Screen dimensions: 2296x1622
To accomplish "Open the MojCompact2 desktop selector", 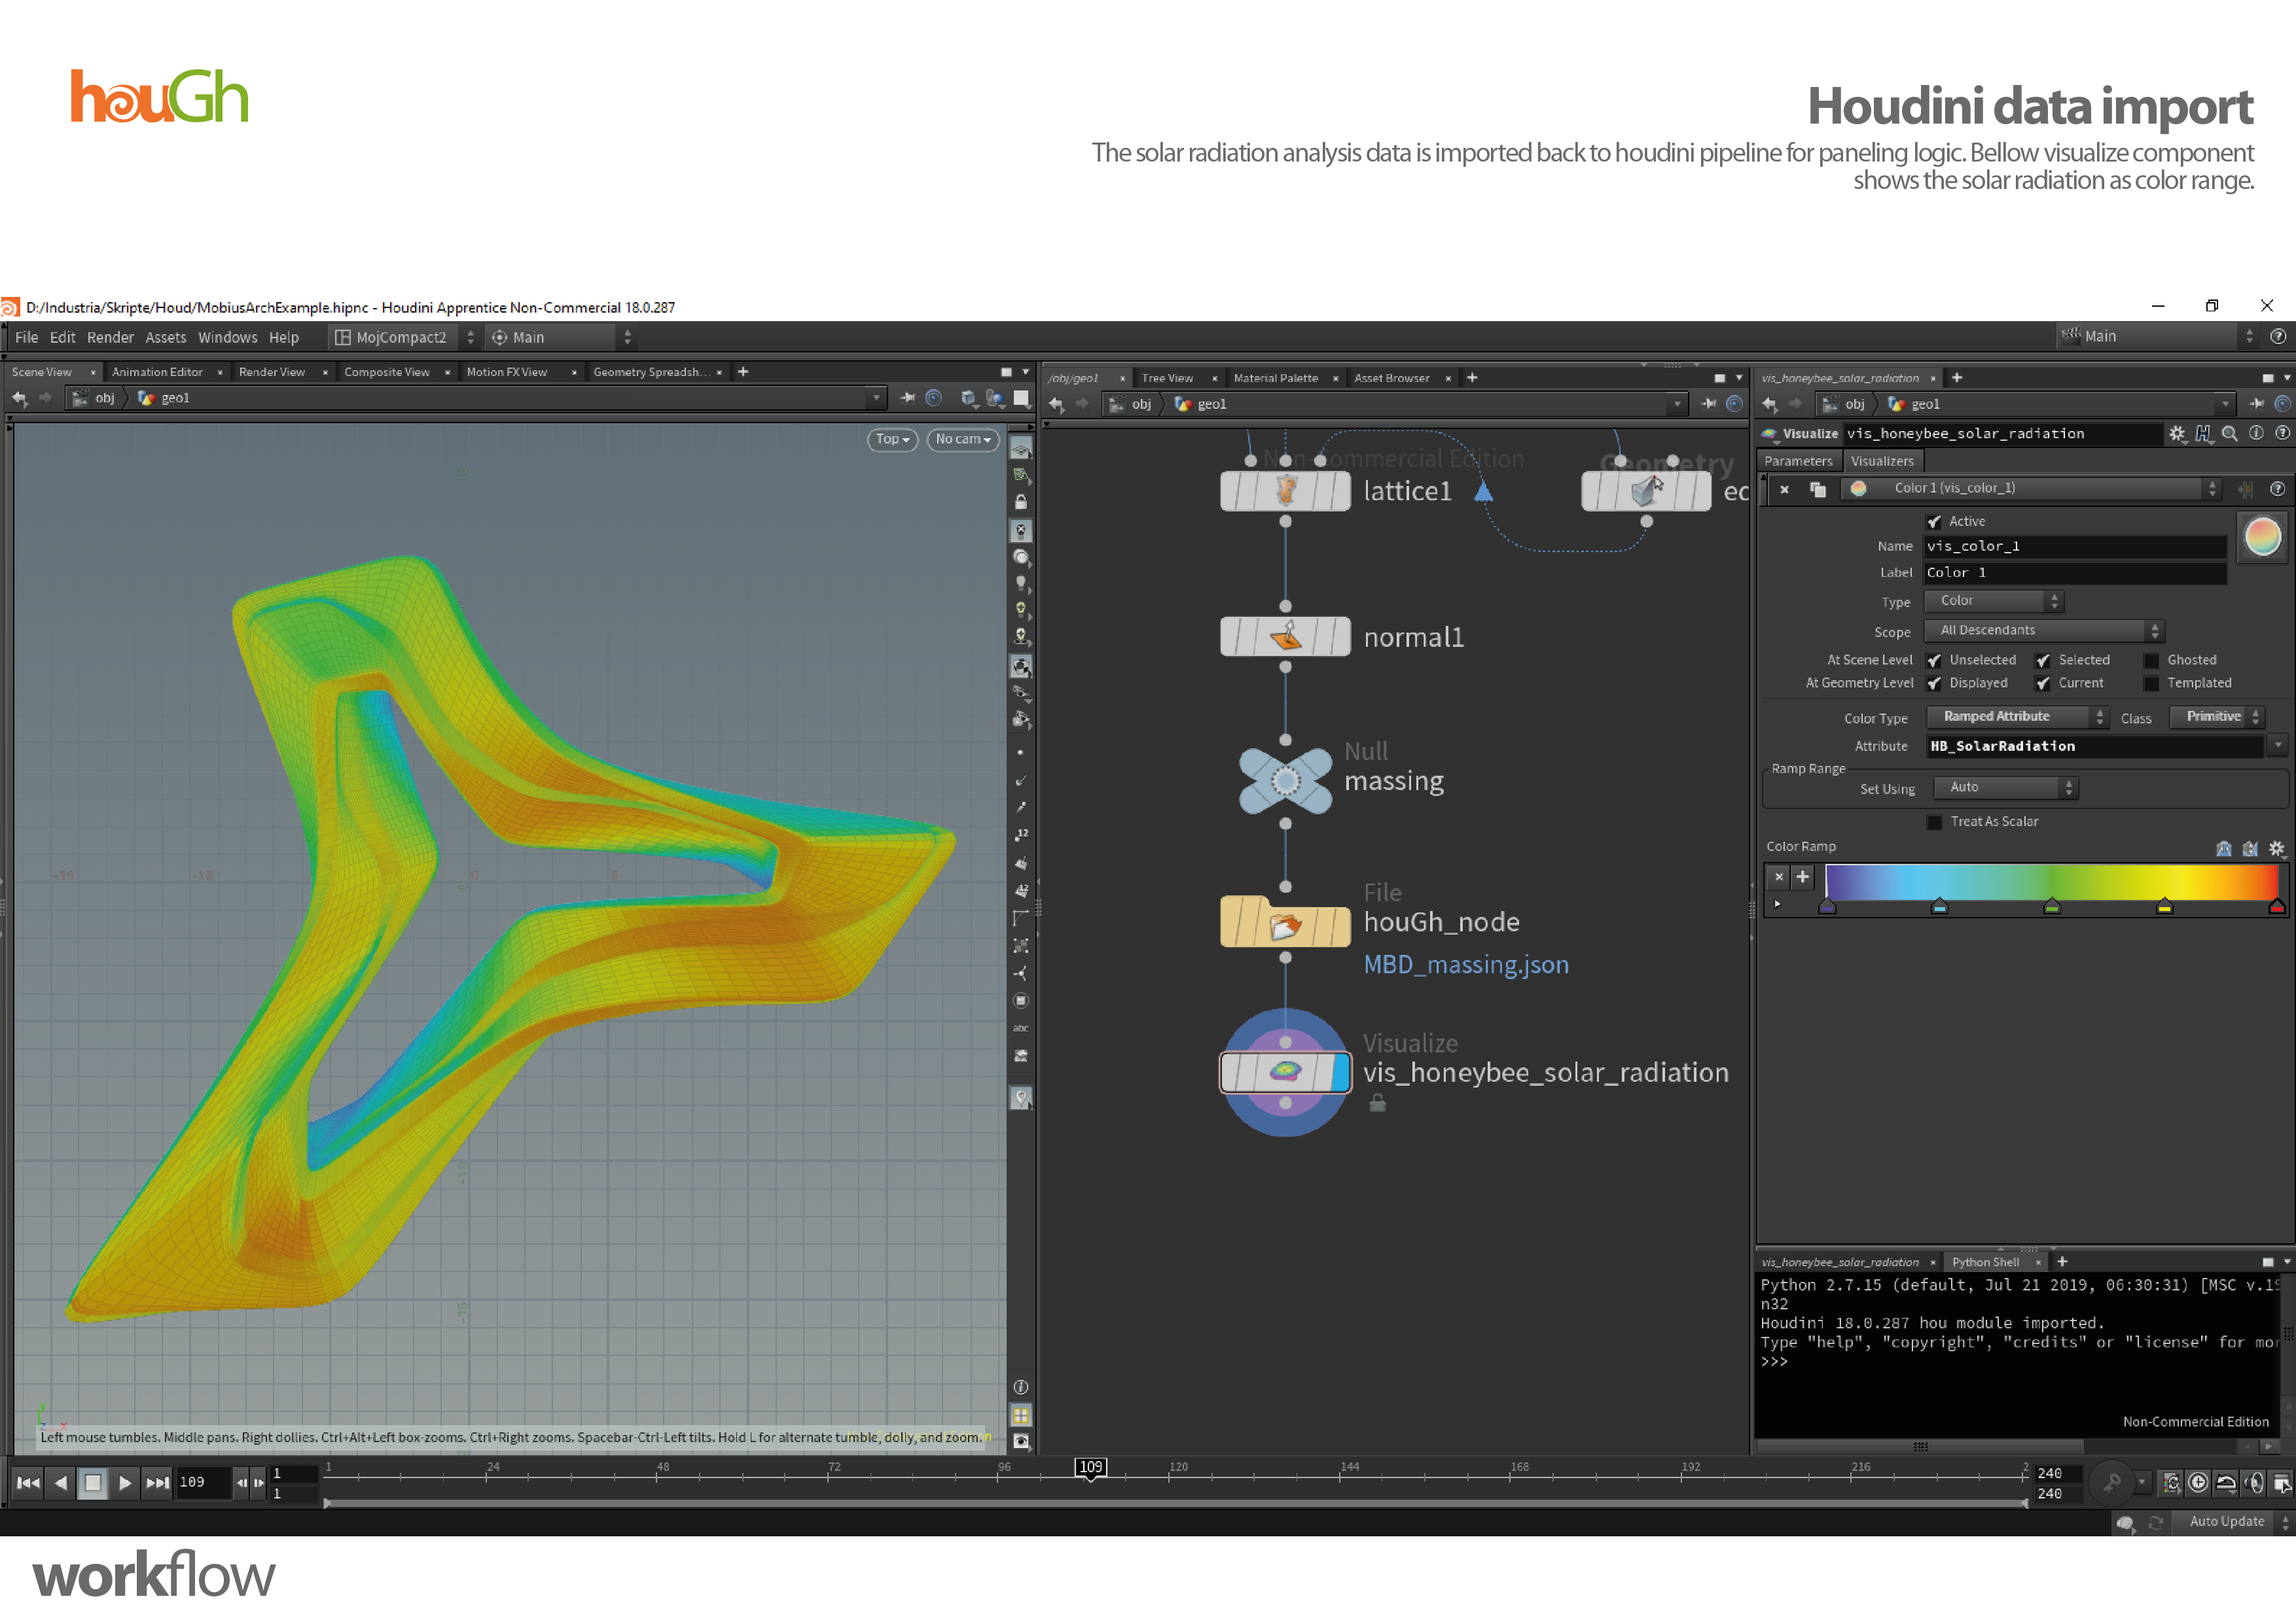I will (x=404, y=337).
